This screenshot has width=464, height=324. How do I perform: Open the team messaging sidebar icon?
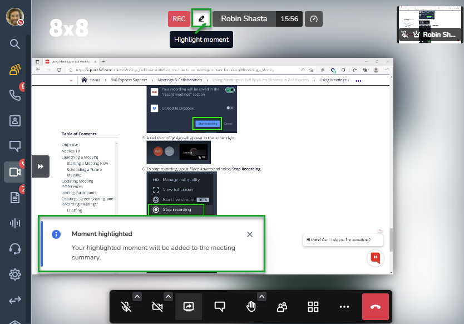15,70
